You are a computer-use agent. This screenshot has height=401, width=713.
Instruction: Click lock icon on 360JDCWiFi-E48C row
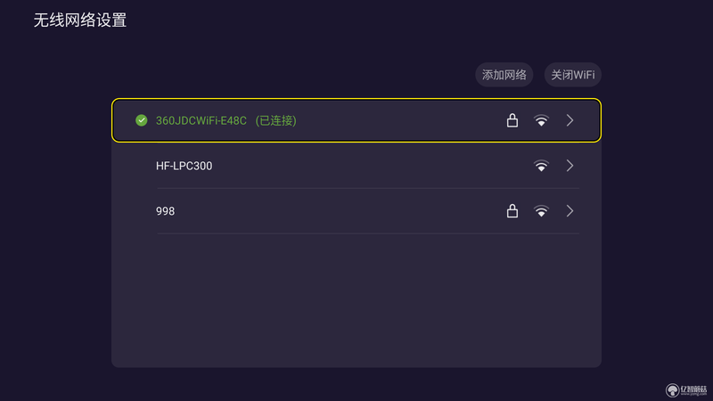[x=512, y=120]
